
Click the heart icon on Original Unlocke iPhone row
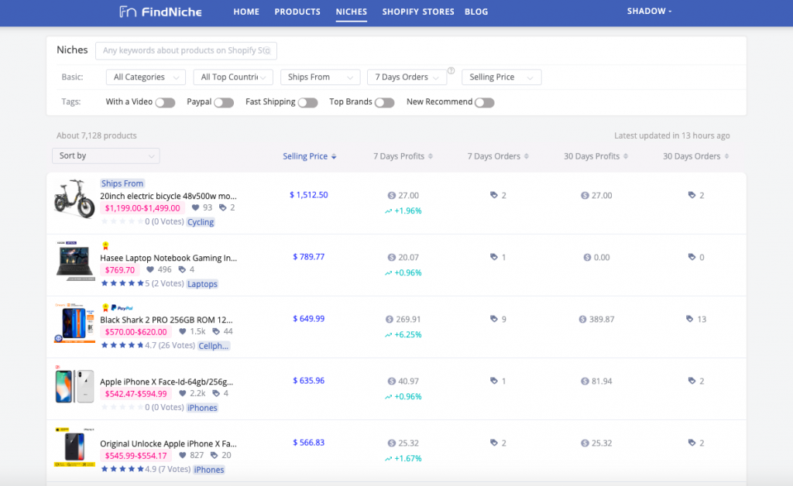coord(183,455)
